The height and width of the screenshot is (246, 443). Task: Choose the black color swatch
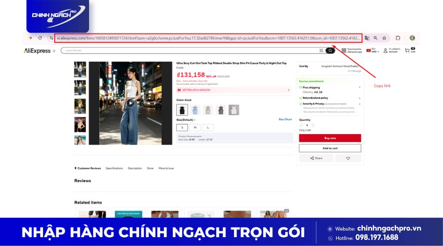182,110
